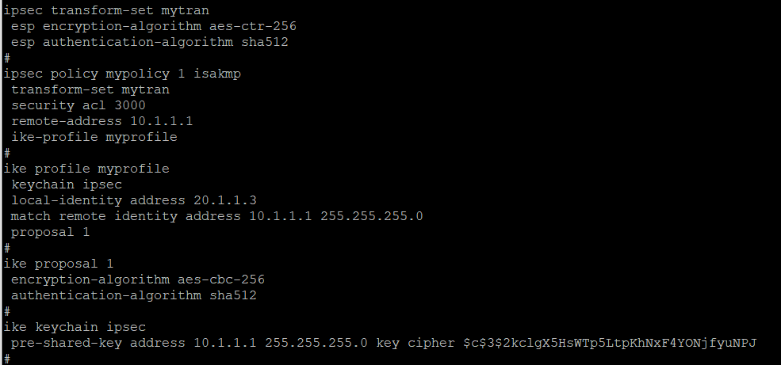This screenshot has width=781, height=365.
Task: Click the "ike-profile myprofile" line
Action: [x=94, y=137]
